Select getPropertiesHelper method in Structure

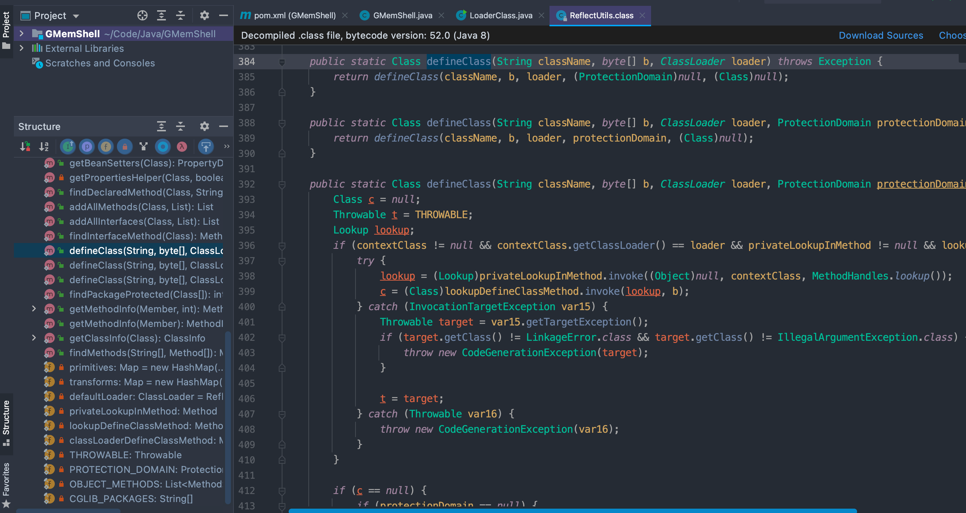146,177
